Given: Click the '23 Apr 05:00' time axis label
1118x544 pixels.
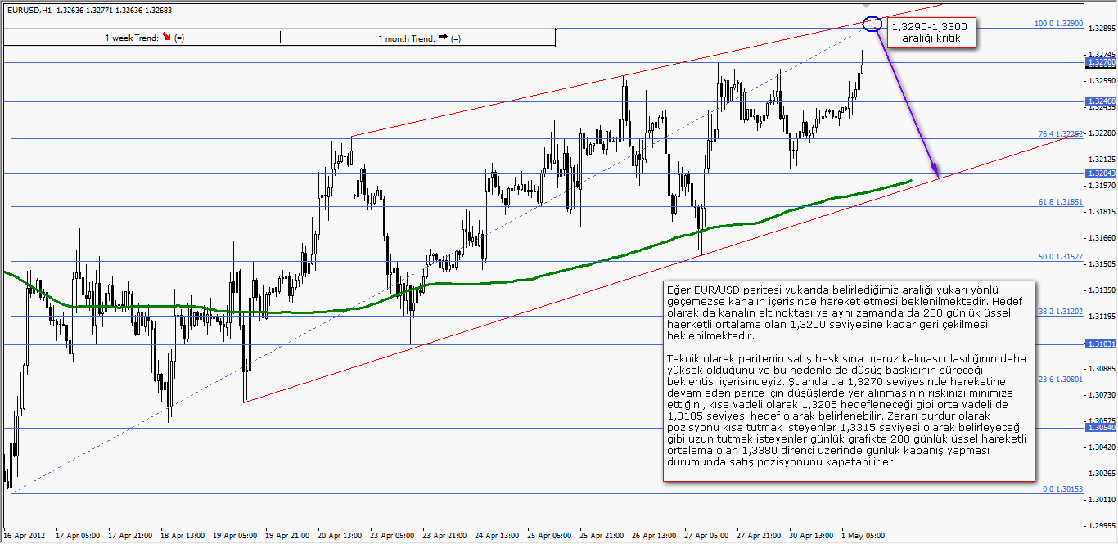Looking at the screenshot, I should point(392,536).
